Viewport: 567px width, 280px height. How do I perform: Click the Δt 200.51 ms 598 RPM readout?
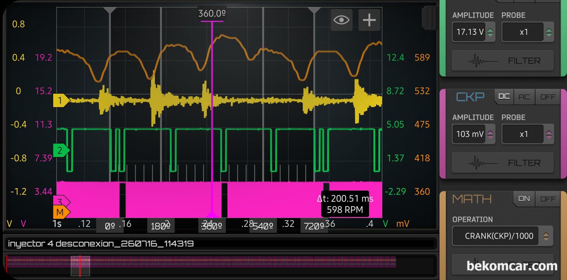[x=345, y=204]
